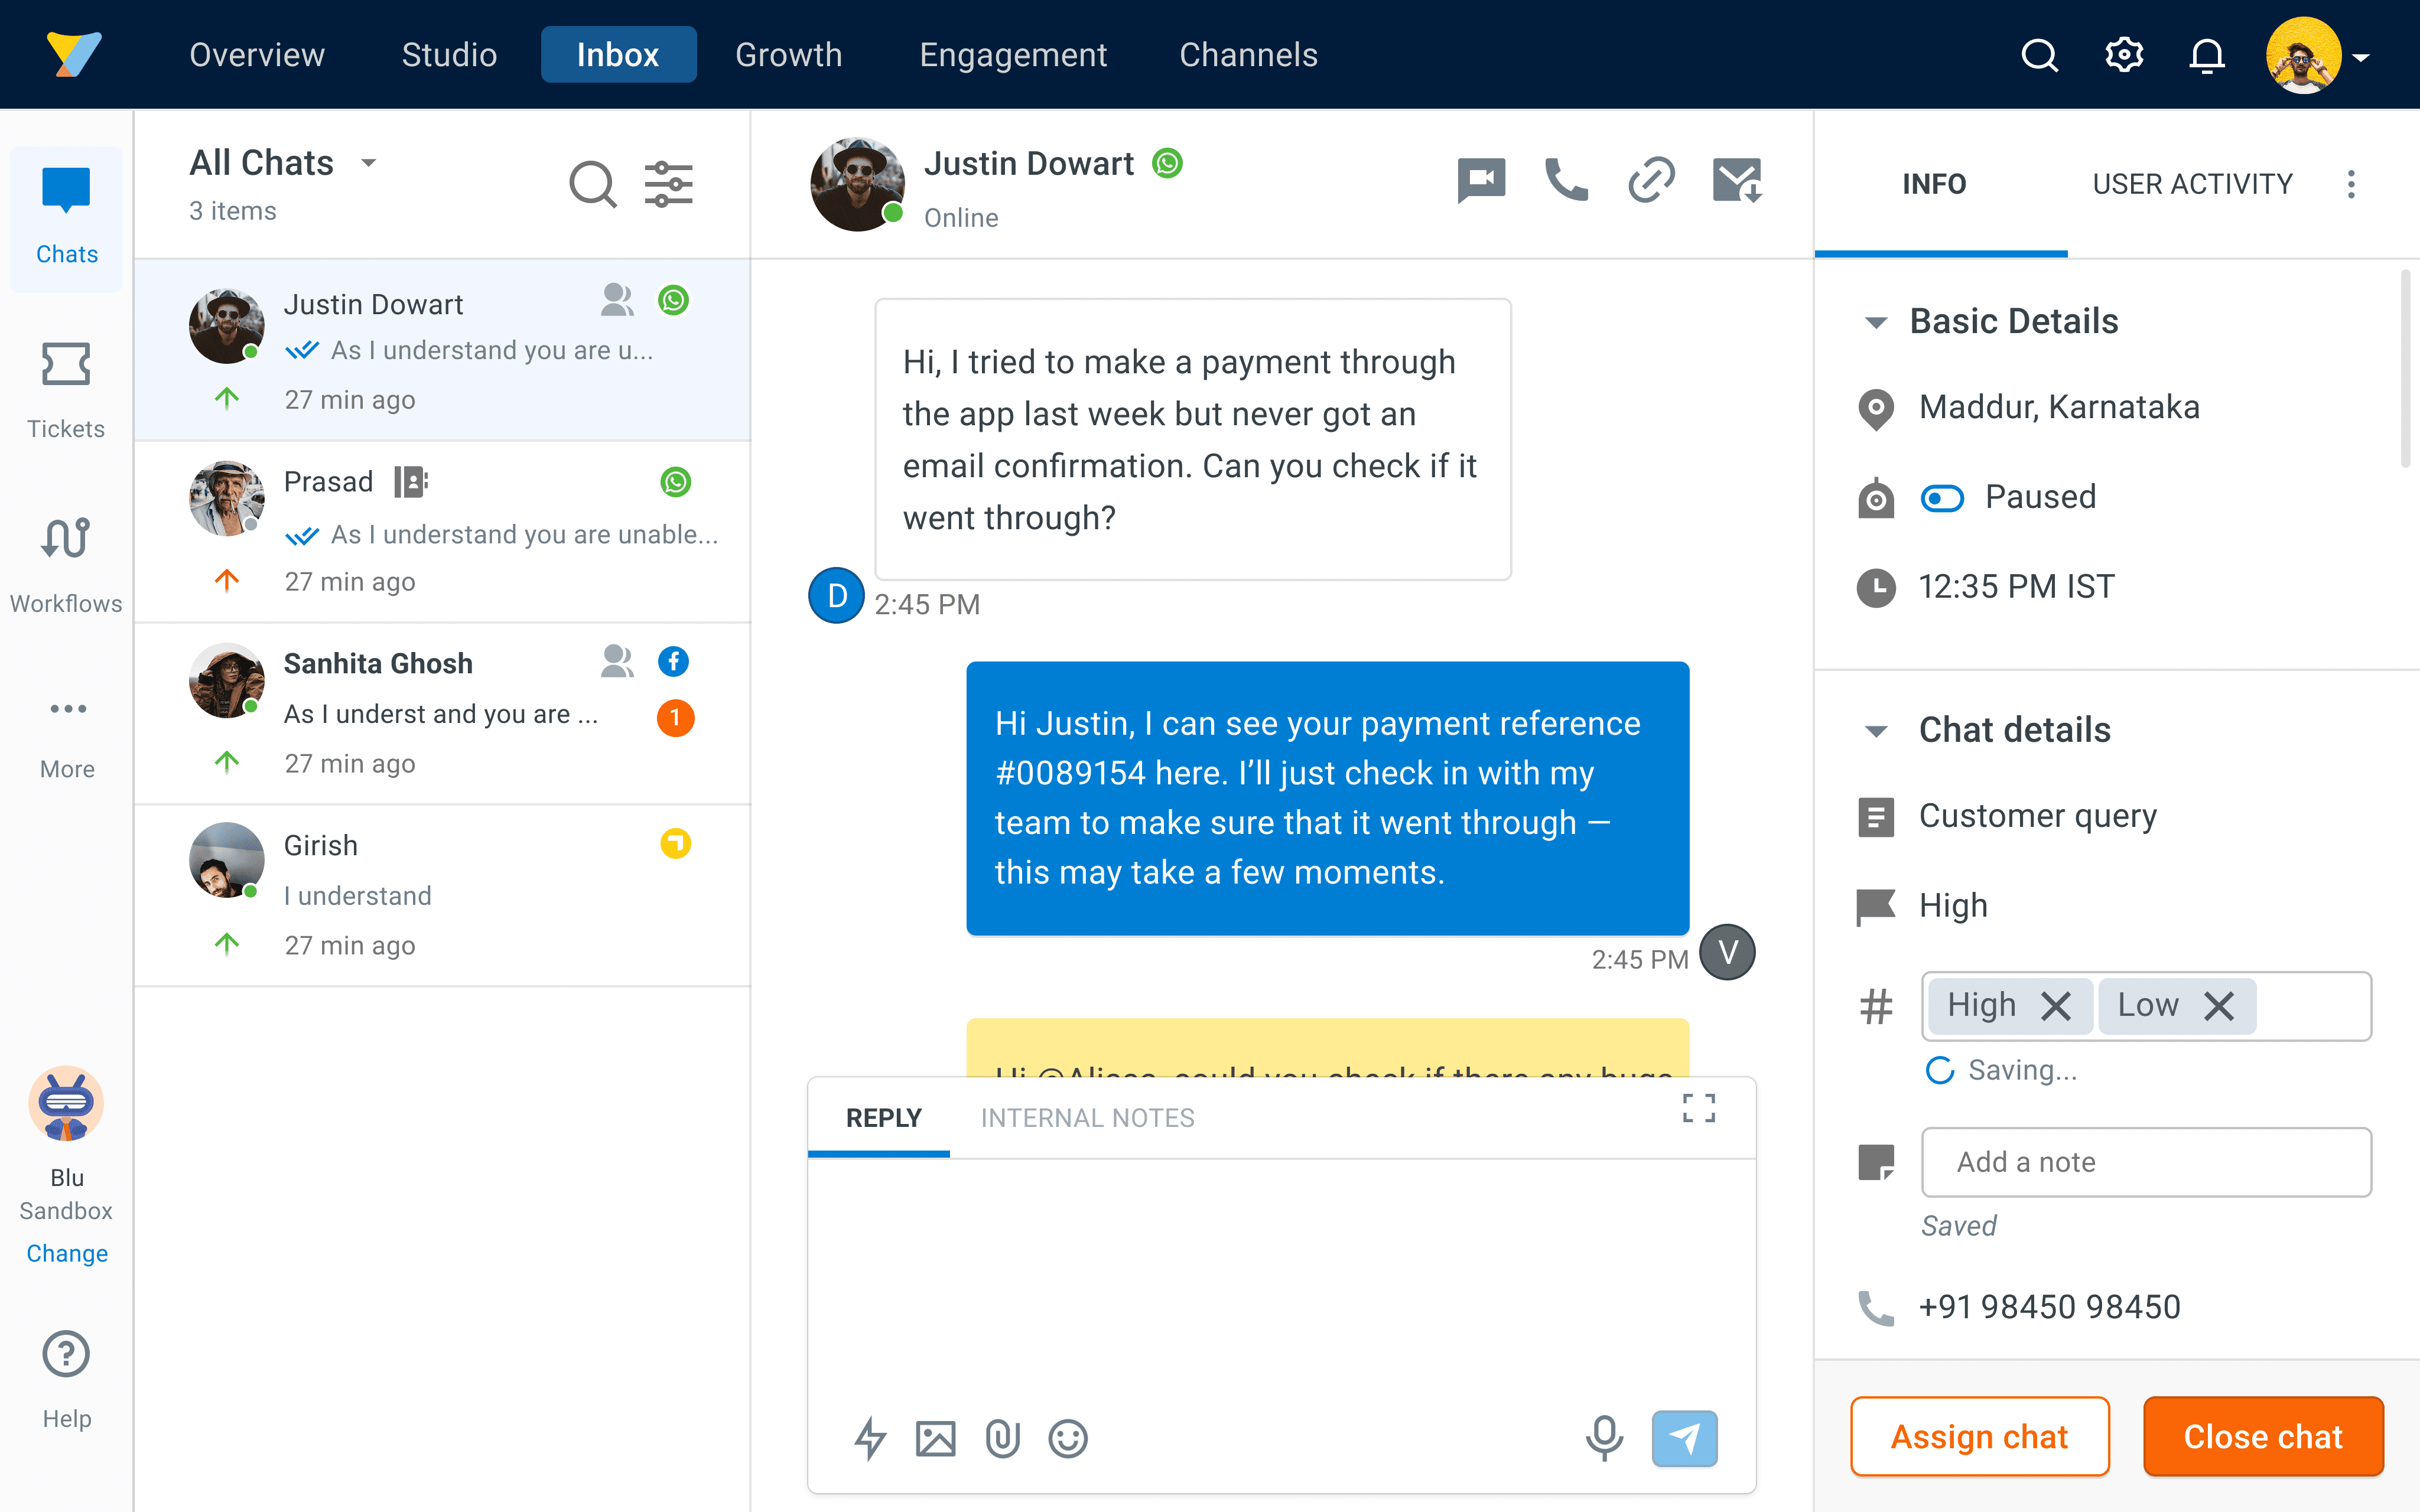Remove the High tag chip
The width and height of the screenshot is (2420, 1512).
tap(2056, 1006)
